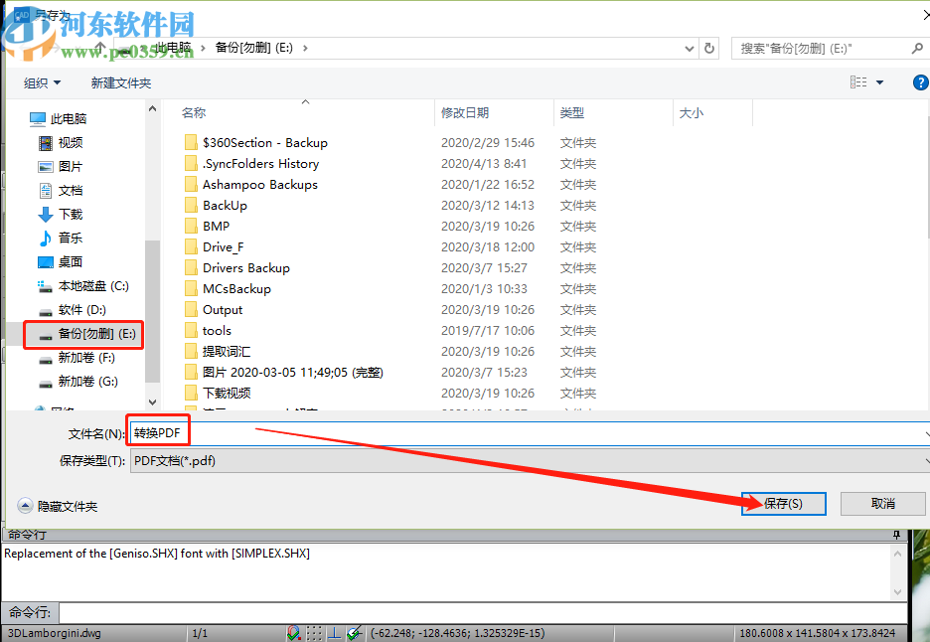
Task: Click the .SyncFolders History folder icon
Action: coord(191,163)
